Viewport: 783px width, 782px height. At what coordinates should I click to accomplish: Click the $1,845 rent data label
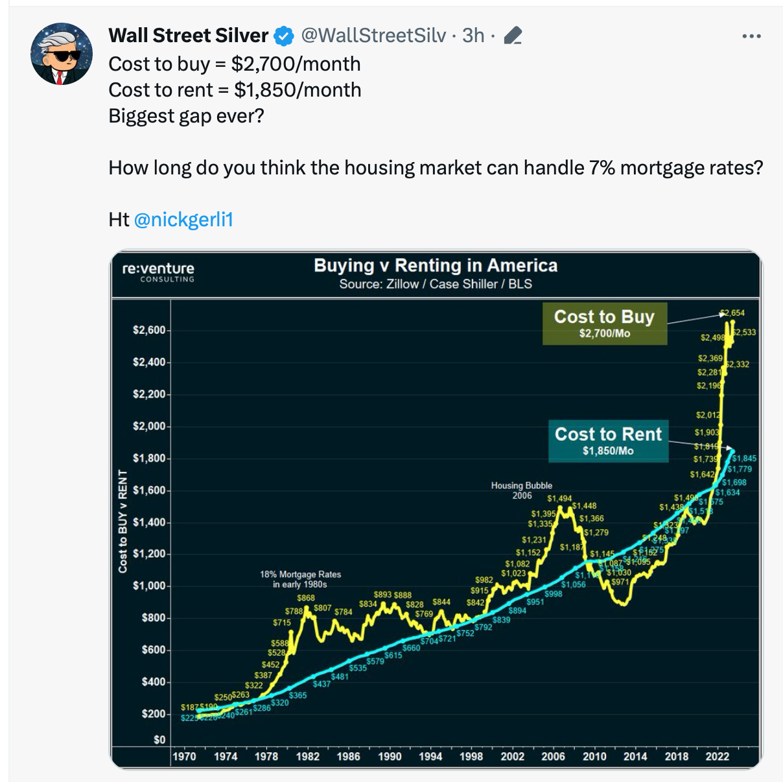744,458
